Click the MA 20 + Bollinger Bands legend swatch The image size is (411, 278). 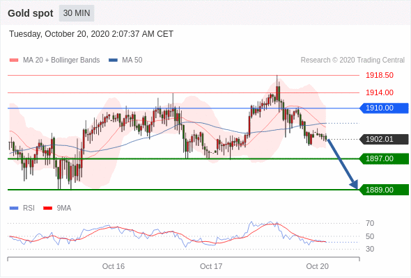(14, 60)
